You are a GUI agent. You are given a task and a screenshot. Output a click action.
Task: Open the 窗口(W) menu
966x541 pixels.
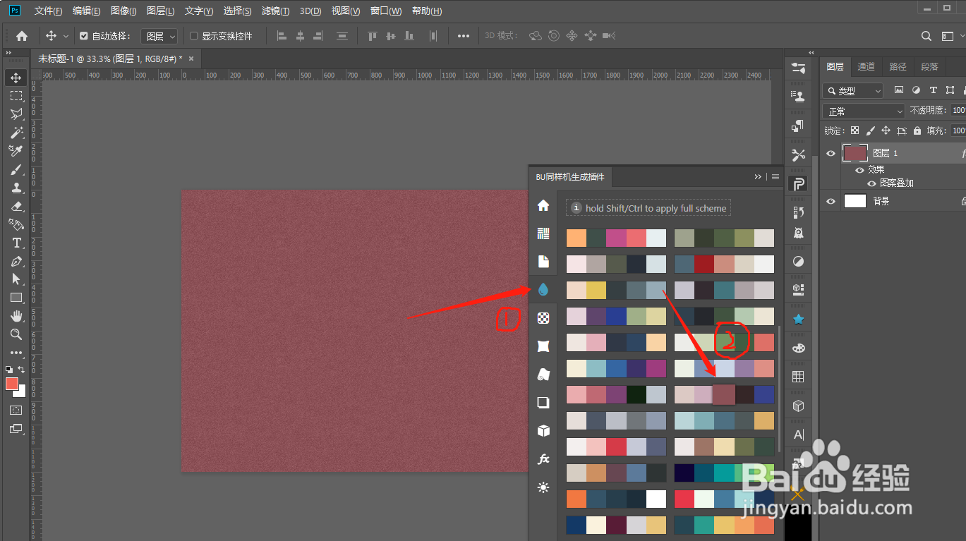[x=386, y=11]
